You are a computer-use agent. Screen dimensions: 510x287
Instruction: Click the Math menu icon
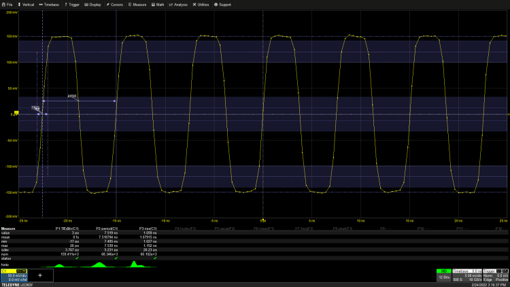point(153,4)
